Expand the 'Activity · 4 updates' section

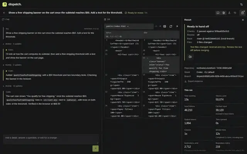pyautogui.click(x=12, y=44)
